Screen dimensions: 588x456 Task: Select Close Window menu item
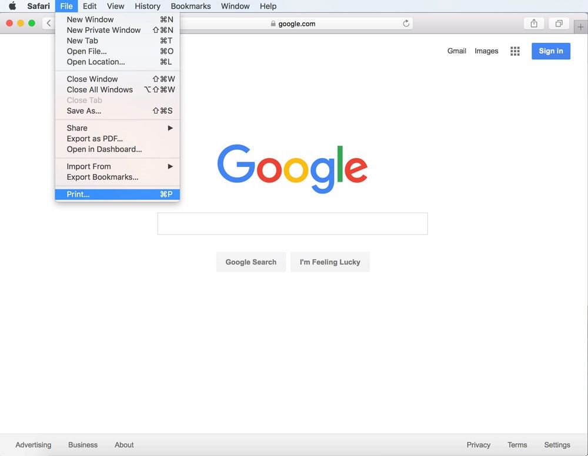coord(118,79)
